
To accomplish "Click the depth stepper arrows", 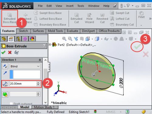I will click(x=38, y=84).
